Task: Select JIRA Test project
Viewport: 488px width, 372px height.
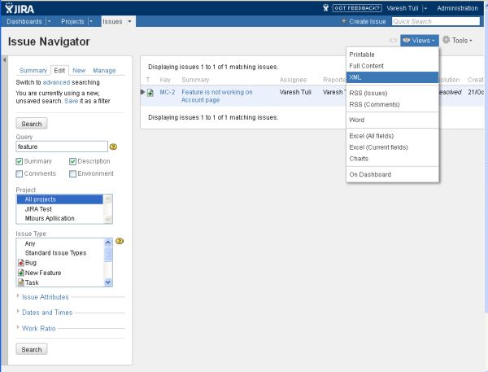Action: point(59,209)
